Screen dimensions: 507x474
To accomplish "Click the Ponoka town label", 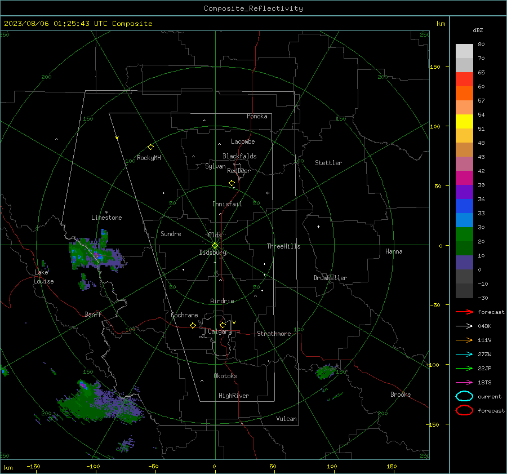I will click(257, 116).
